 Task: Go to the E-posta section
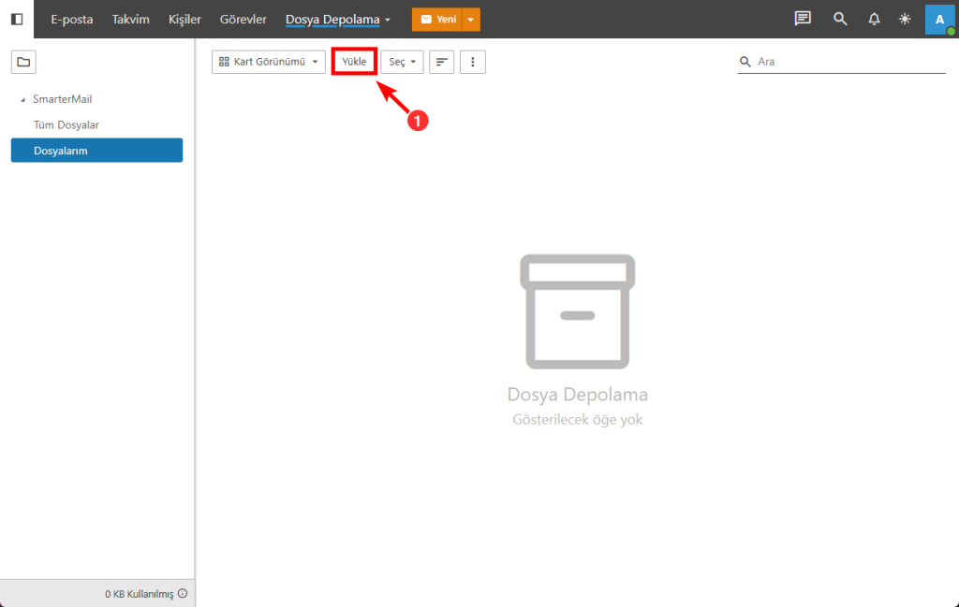coord(72,19)
